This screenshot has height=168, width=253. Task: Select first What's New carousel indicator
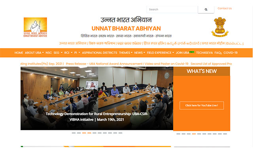click(x=178, y=134)
